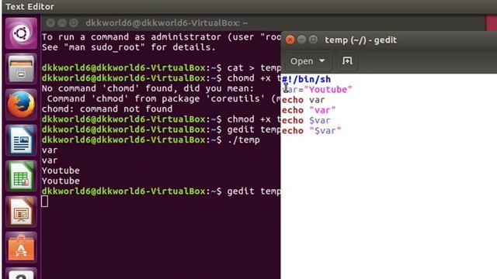Click the terminal cursor block

pyautogui.click(x=45, y=201)
